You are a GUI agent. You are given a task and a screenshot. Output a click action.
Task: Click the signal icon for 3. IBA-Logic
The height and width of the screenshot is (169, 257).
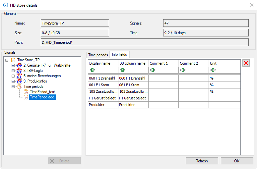click(x=19, y=71)
